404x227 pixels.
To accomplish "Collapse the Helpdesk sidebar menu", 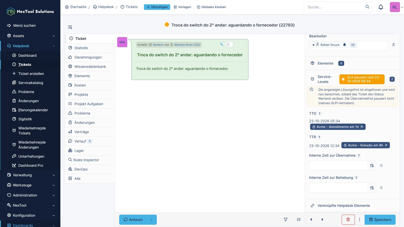I will pyautogui.click(x=30, y=46).
